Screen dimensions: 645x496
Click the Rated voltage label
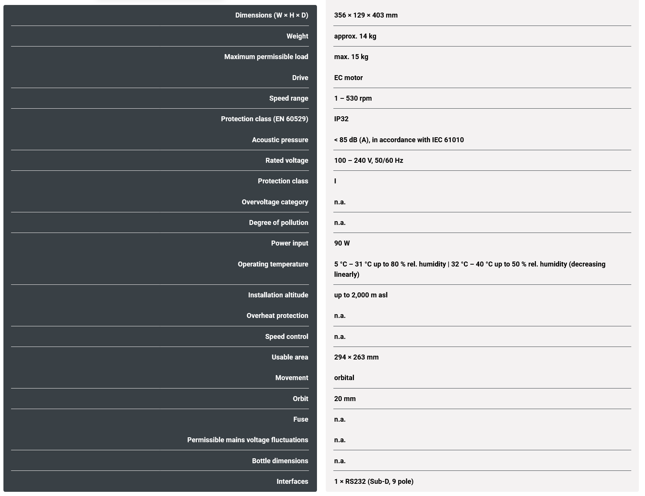tap(286, 161)
